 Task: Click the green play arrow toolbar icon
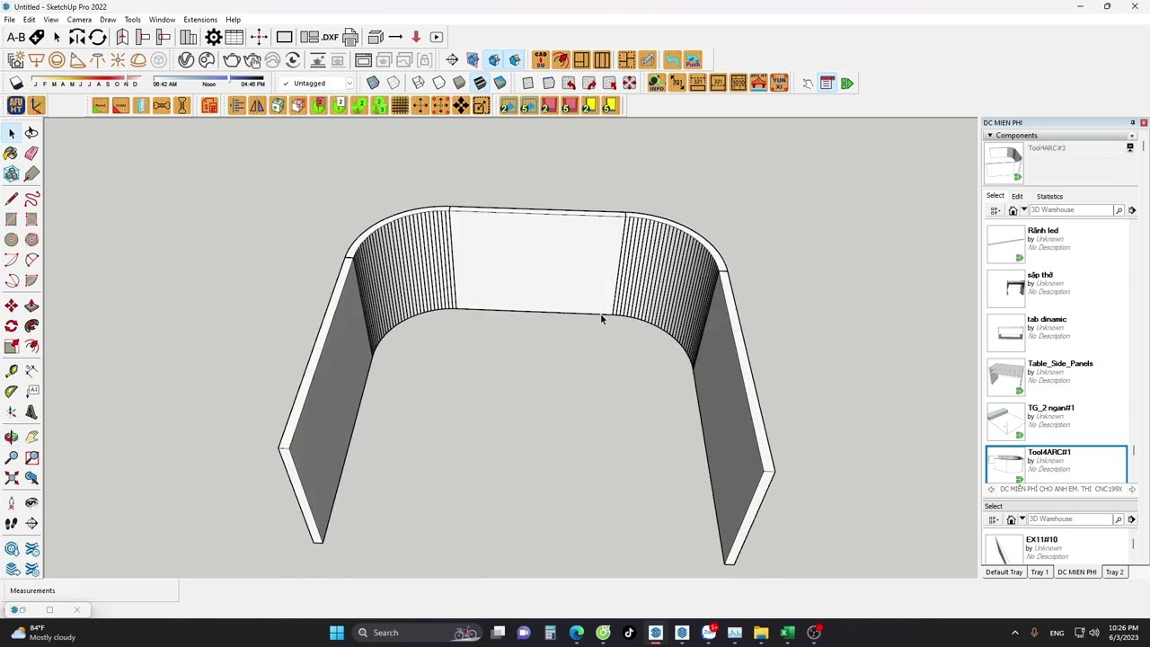pyautogui.click(x=847, y=84)
